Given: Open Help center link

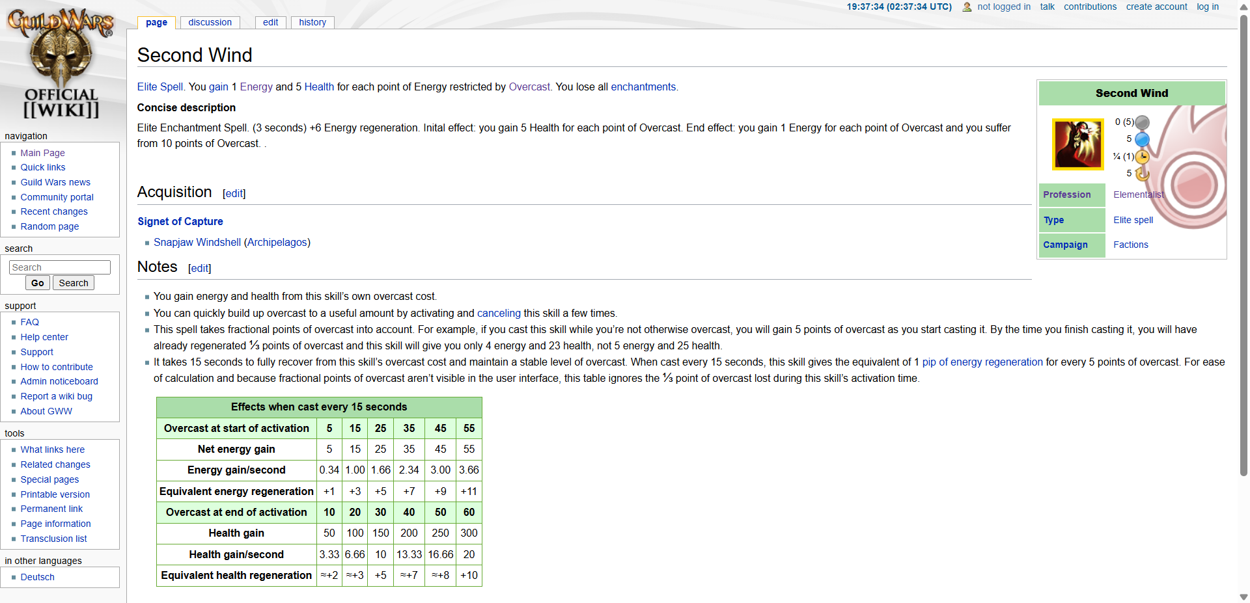Looking at the screenshot, I should 44,337.
